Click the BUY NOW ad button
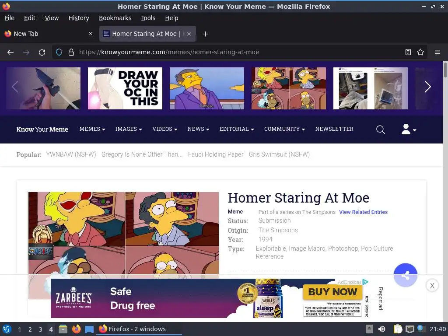 tap(332, 292)
